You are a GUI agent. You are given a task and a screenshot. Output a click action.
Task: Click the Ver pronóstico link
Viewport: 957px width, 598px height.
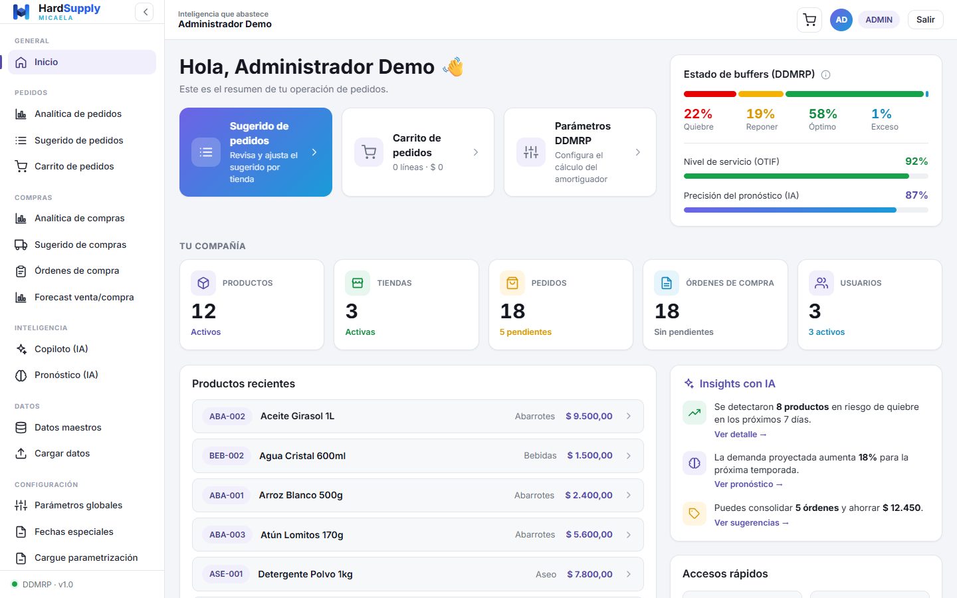pyautogui.click(x=748, y=484)
